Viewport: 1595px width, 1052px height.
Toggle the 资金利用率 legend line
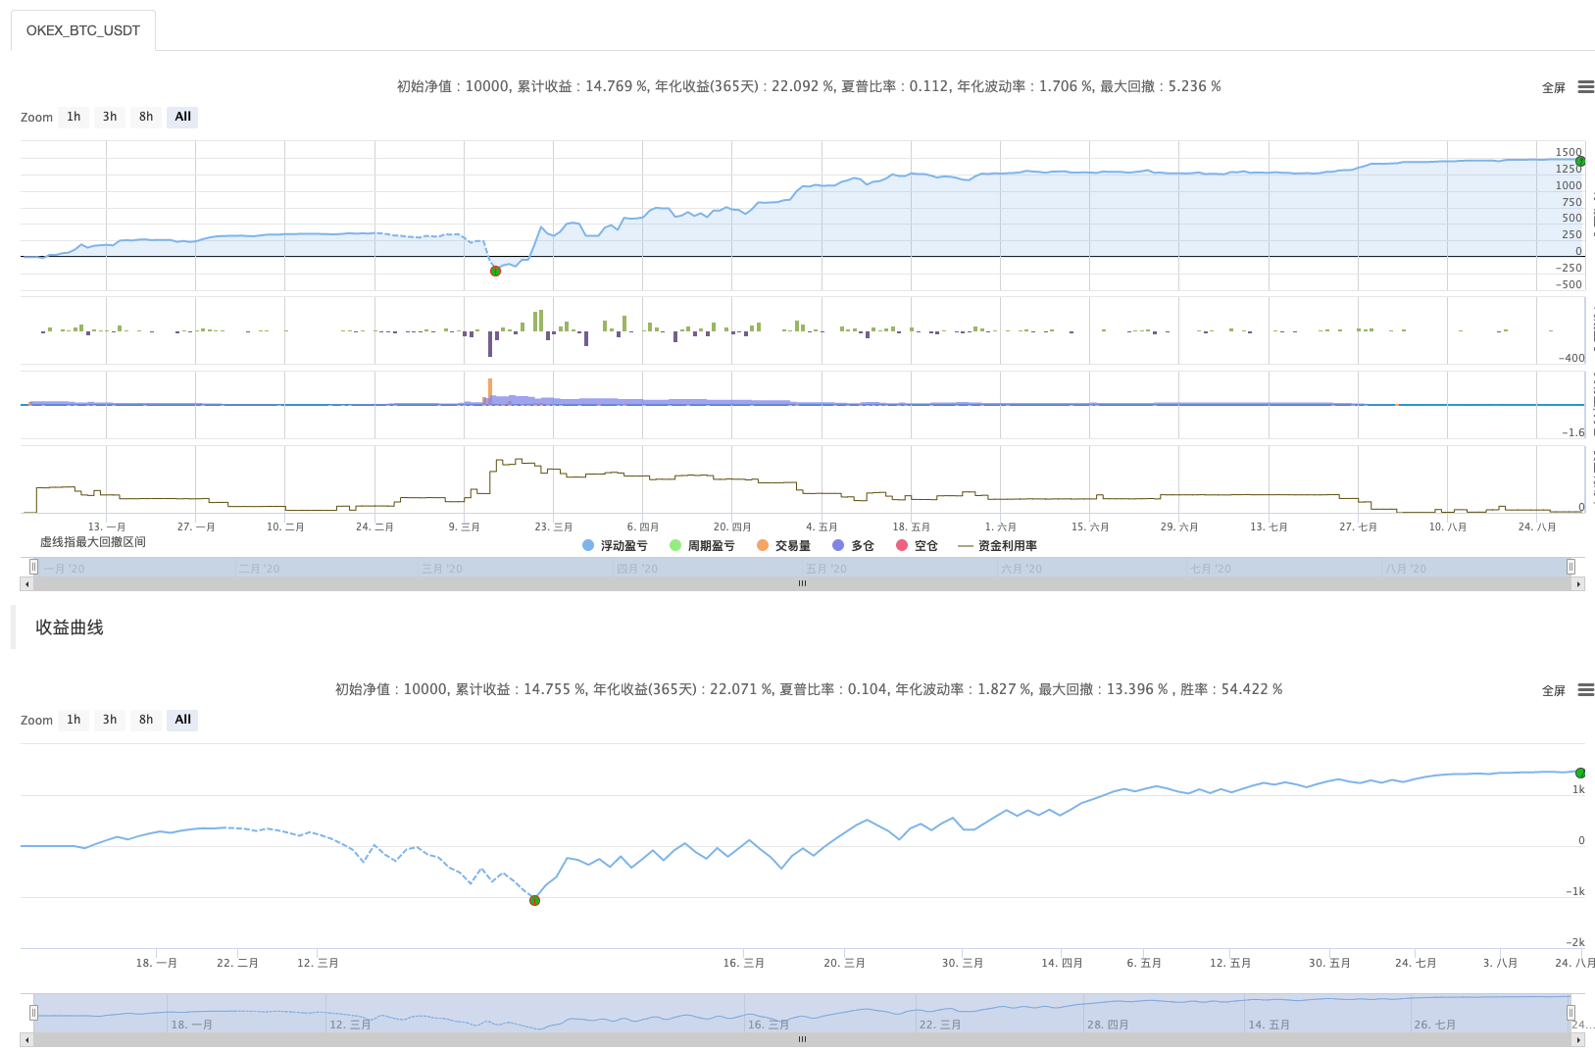pos(998,545)
